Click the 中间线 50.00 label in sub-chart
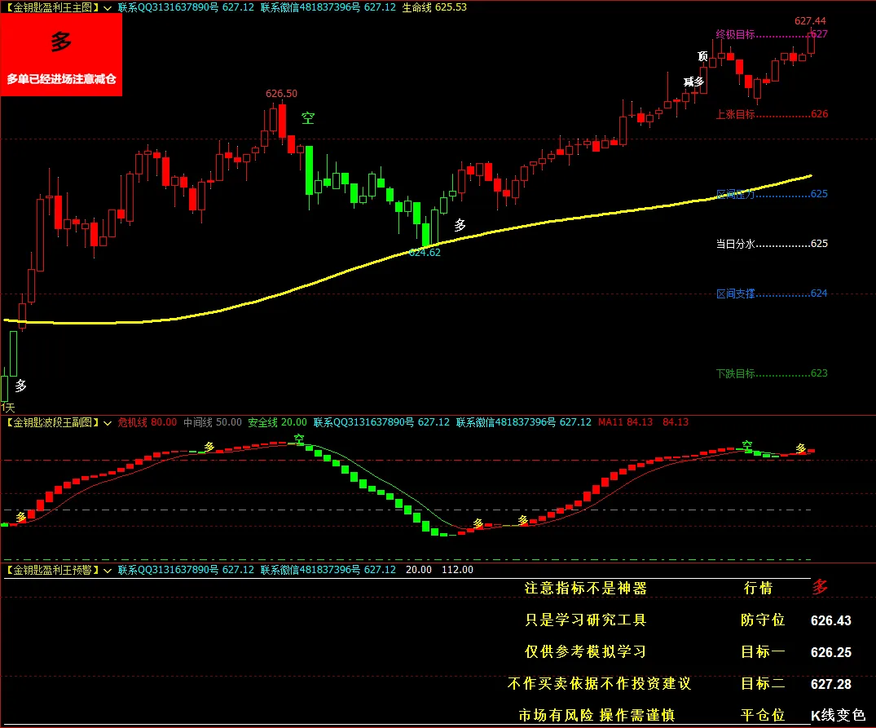The width and height of the screenshot is (876, 728). tap(213, 422)
